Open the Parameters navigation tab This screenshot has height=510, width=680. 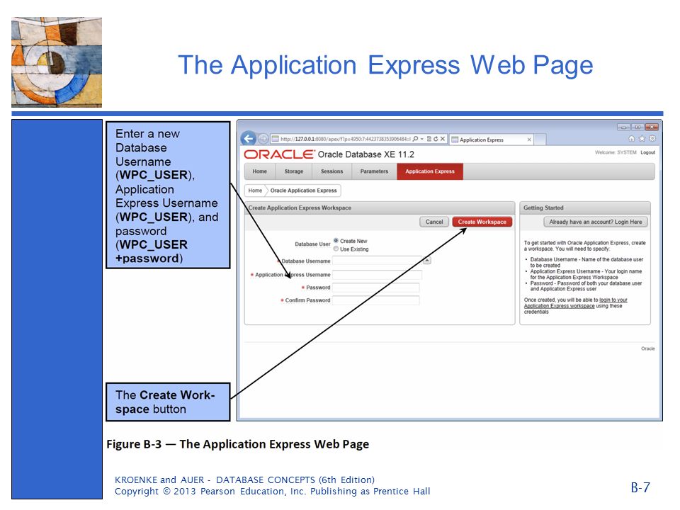pos(374,171)
